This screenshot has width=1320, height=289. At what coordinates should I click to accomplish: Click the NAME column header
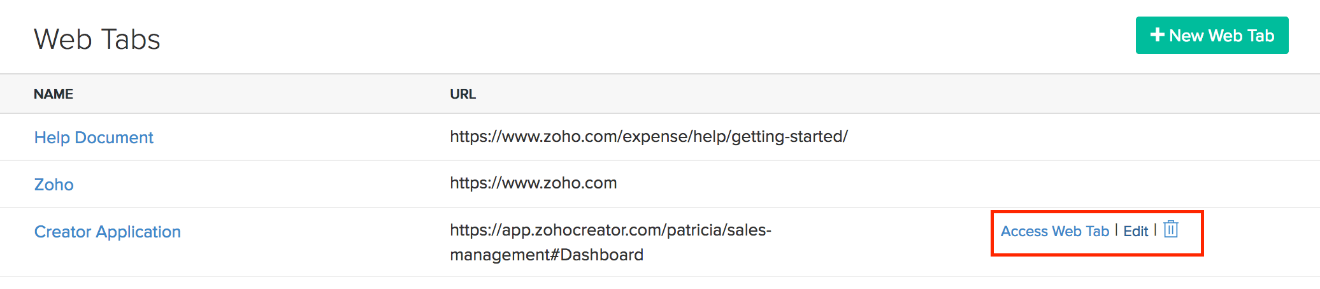54,94
